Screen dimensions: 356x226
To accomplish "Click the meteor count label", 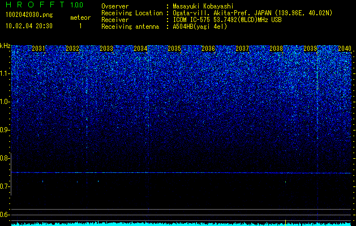I will (x=80, y=18).
